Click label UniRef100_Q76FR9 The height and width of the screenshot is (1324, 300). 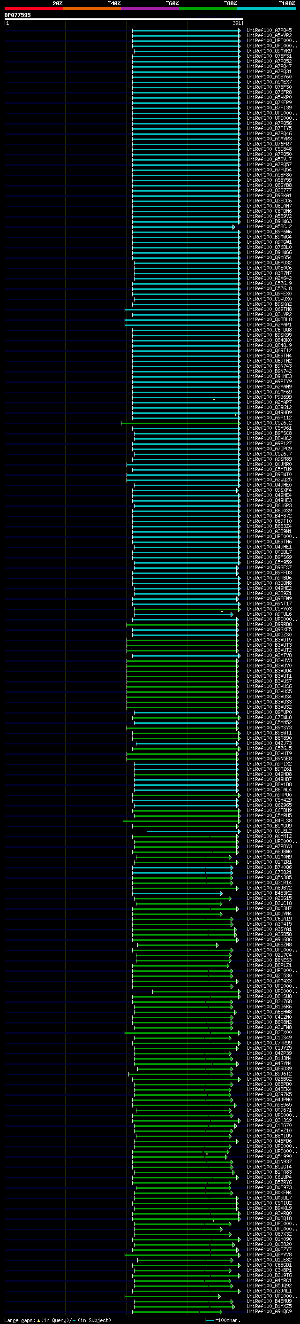point(269,103)
